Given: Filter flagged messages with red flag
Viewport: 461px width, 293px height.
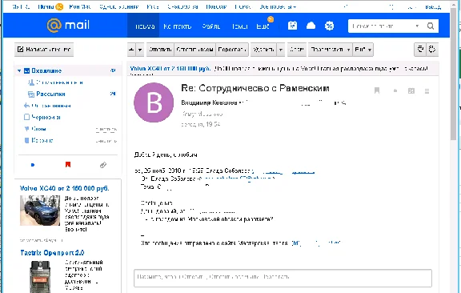Looking at the screenshot, I should (x=68, y=164).
